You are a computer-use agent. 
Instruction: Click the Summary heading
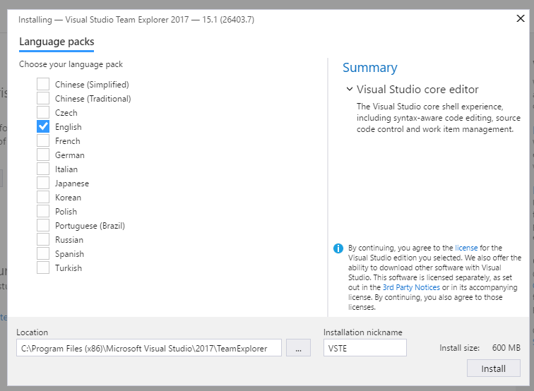click(370, 67)
